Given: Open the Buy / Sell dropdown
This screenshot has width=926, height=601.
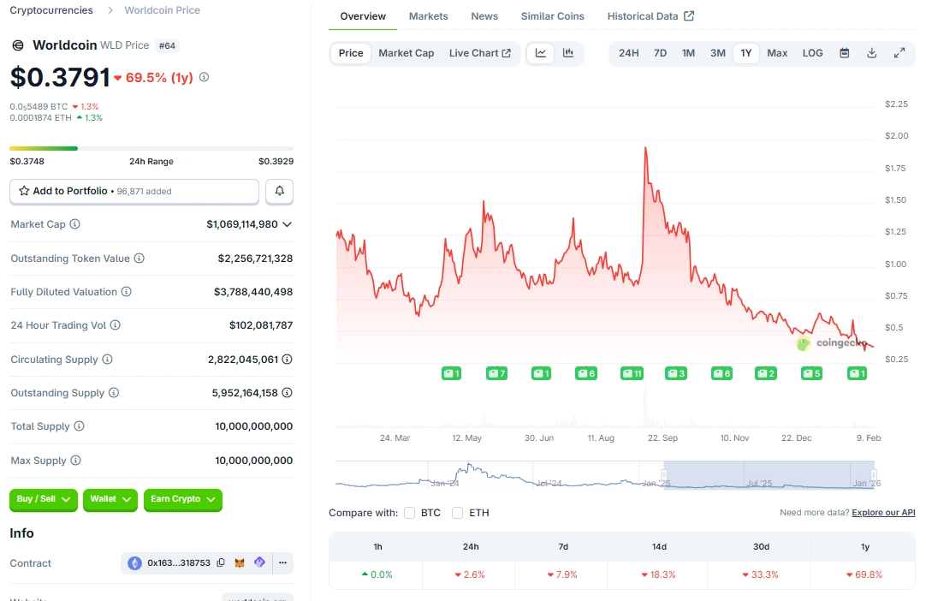Looking at the screenshot, I should tap(43, 499).
